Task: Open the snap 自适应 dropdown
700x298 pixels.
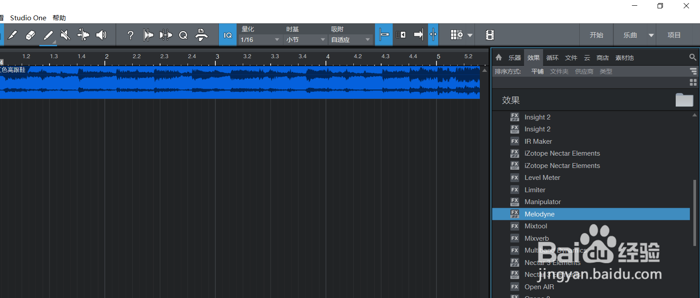Action: [351, 40]
